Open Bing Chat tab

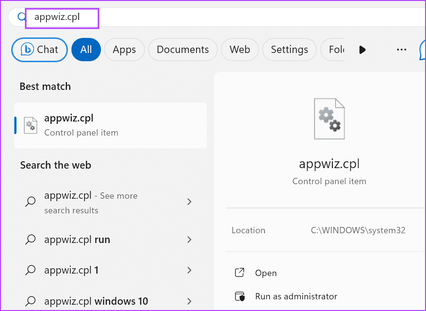(x=39, y=50)
